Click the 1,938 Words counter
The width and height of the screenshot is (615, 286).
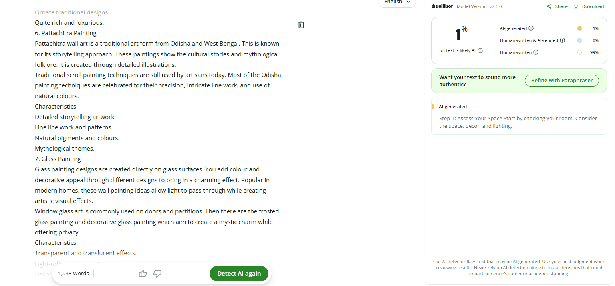click(x=73, y=274)
